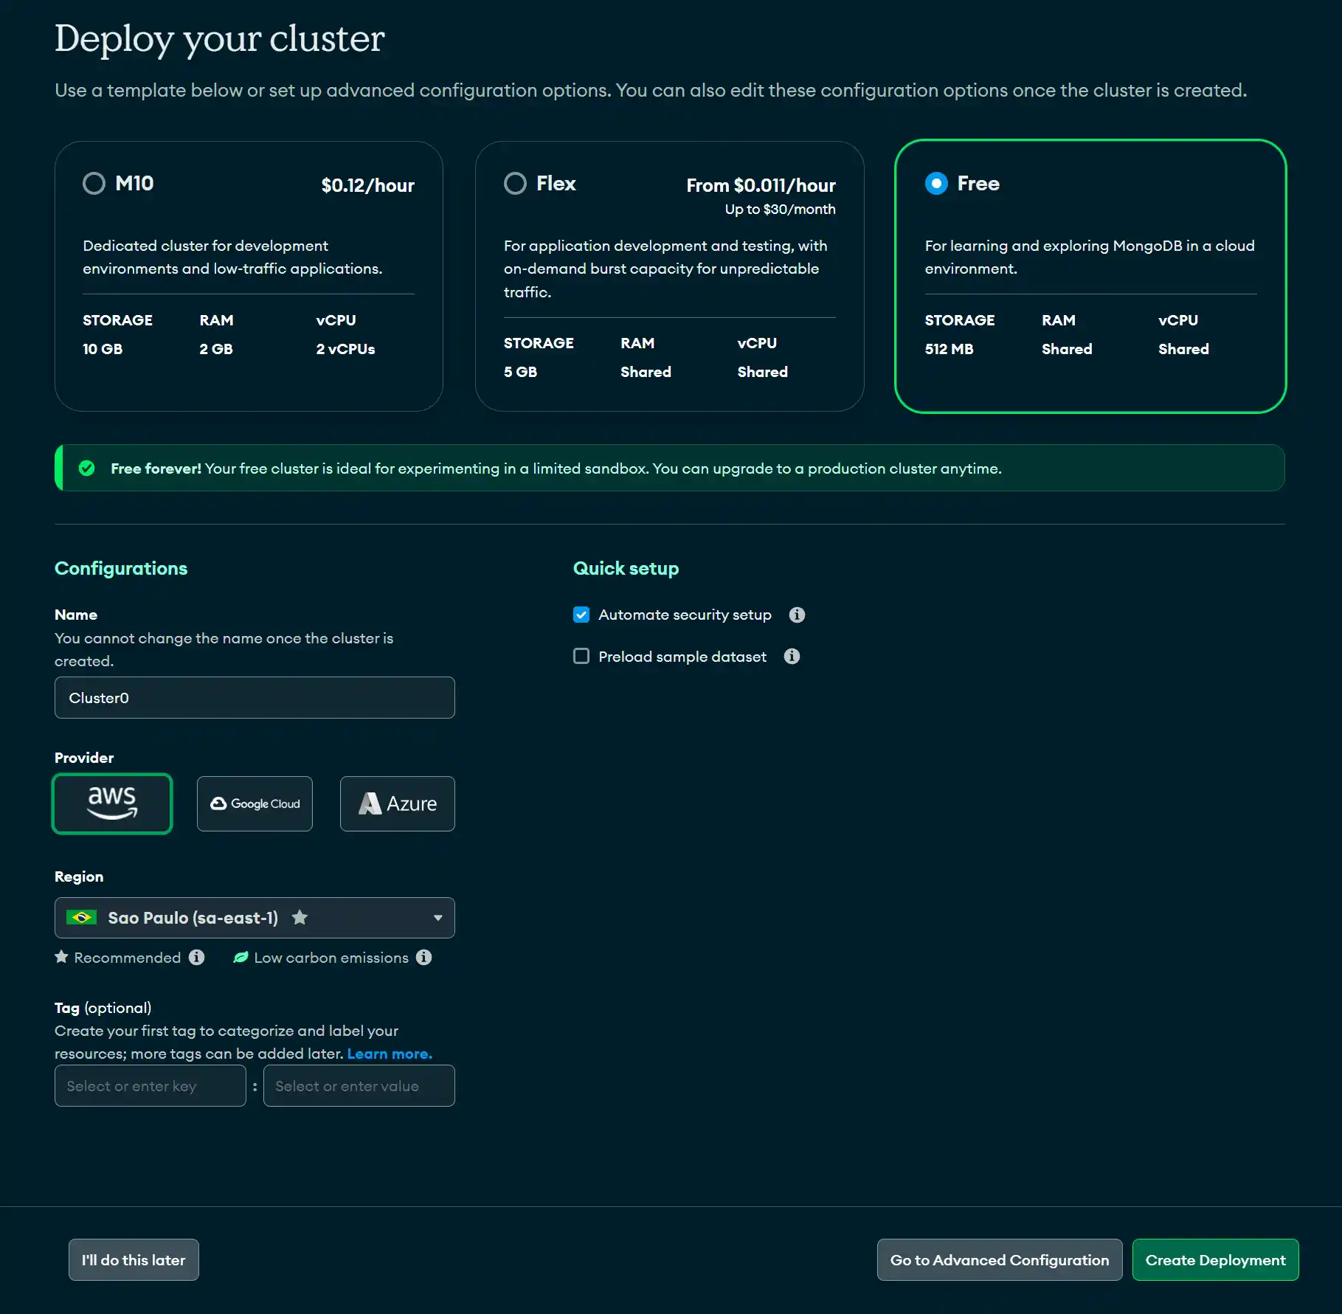Image resolution: width=1342 pixels, height=1314 pixels.
Task: Click the Provider label
Action: [x=84, y=758]
